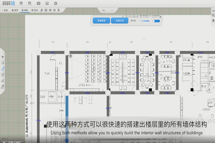Click the save file icon

[x=21, y=3]
